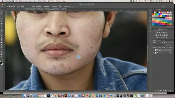
Task: Open the Filter menu
Action: coord(45,1)
